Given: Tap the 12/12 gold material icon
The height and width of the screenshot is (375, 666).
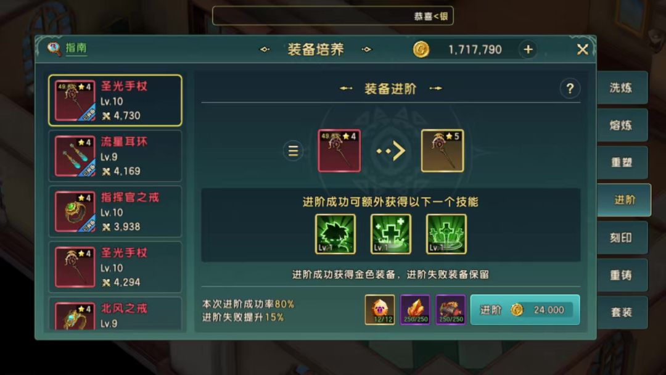Looking at the screenshot, I should pyautogui.click(x=380, y=310).
